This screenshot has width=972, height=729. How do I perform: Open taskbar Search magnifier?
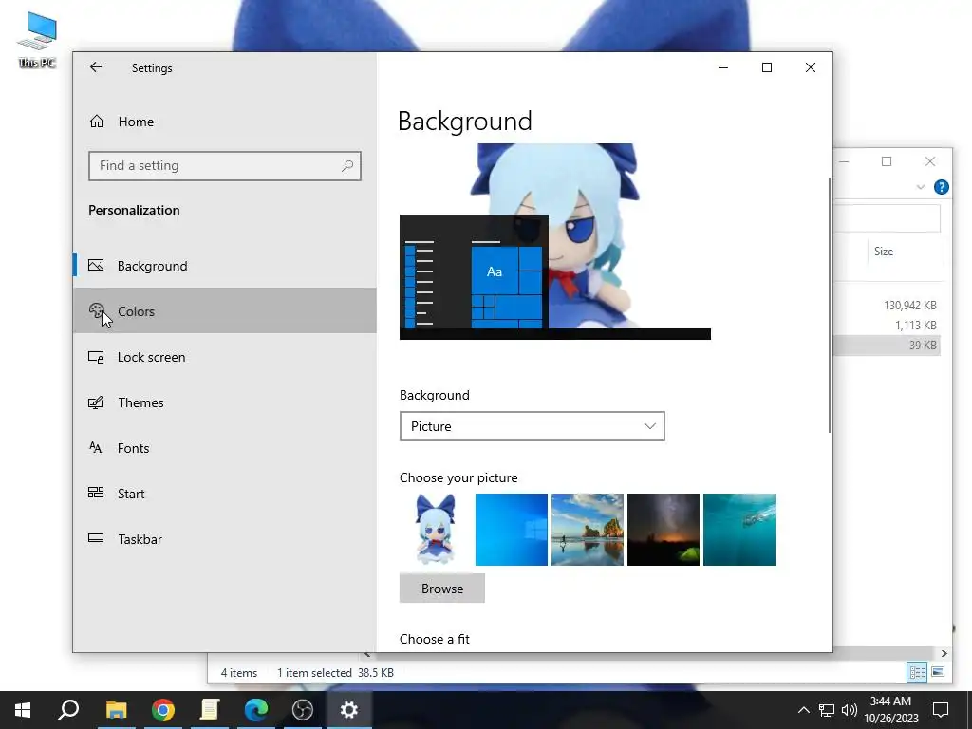tap(68, 710)
